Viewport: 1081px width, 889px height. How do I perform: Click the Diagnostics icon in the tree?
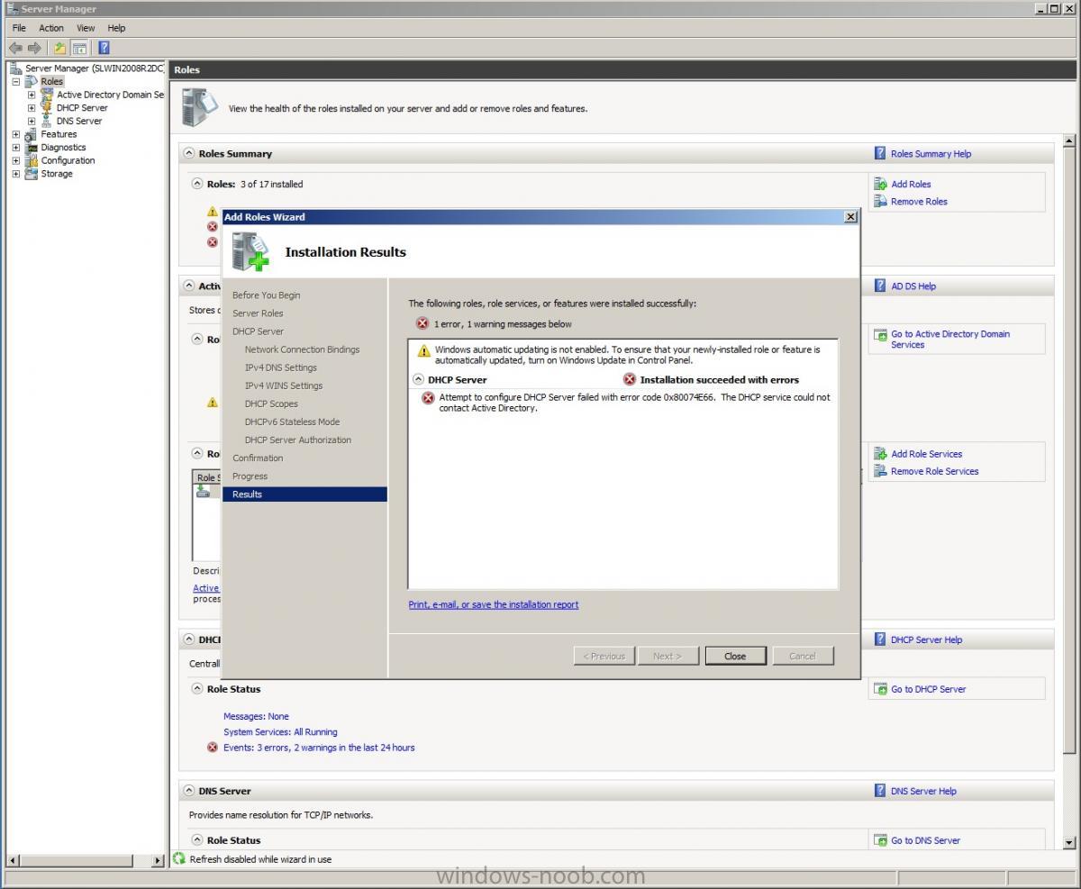pos(32,148)
